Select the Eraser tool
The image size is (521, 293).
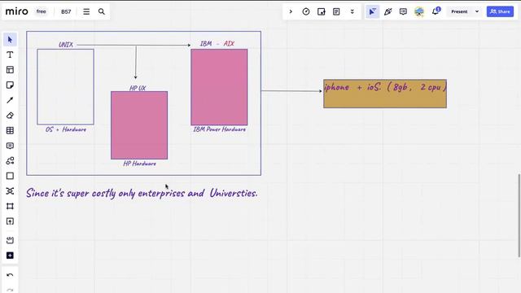pos(10,116)
